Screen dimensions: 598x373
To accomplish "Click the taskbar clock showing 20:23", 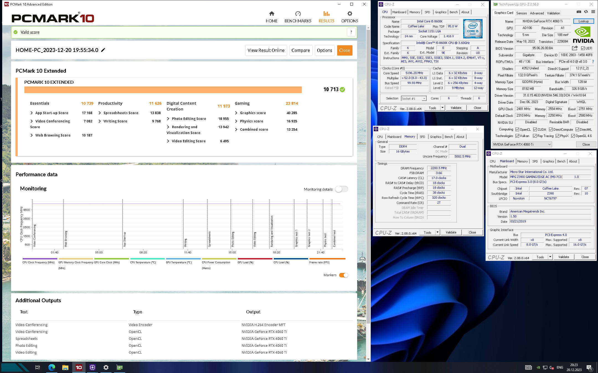I will coord(574,367).
